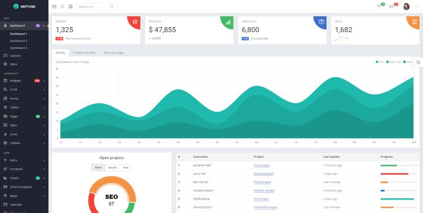Screen dimensions: 423x213
Task: Open the Important project link
Action: click(x=266, y=207)
